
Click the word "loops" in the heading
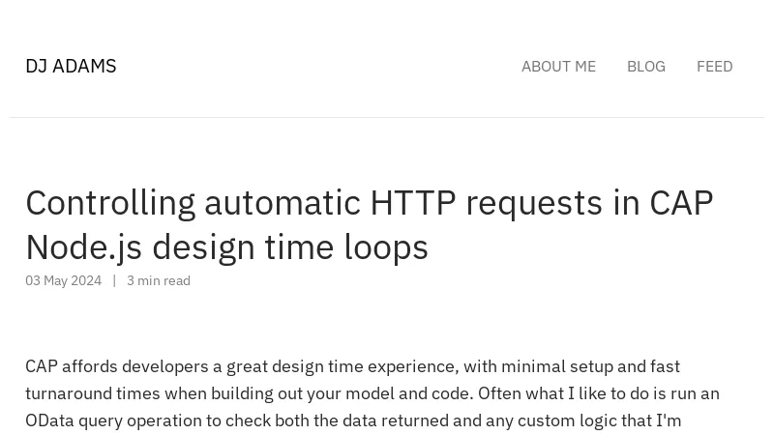(x=386, y=248)
